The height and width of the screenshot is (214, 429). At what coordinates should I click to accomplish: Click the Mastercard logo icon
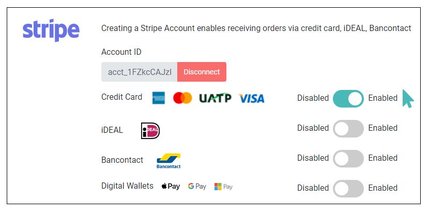point(182,98)
